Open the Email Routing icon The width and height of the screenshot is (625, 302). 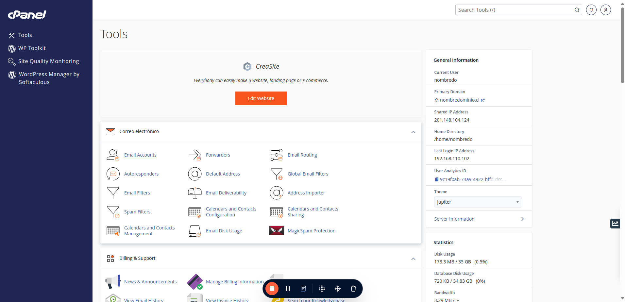276,155
